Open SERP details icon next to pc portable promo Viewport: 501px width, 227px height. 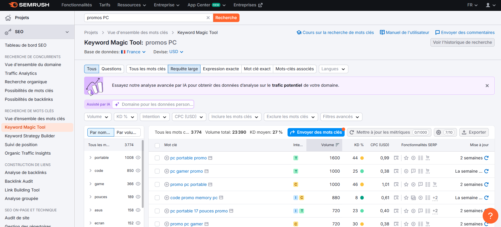pyautogui.click(x=210, y=158)
